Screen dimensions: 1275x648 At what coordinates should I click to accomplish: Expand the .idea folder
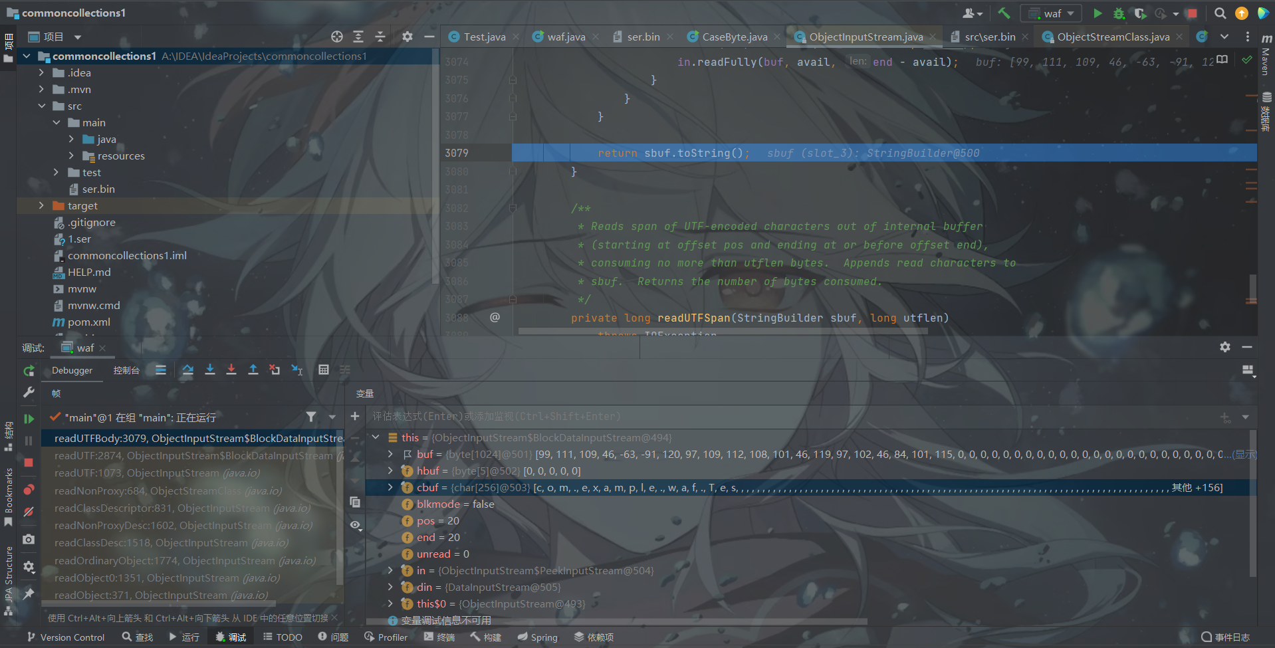41,73
